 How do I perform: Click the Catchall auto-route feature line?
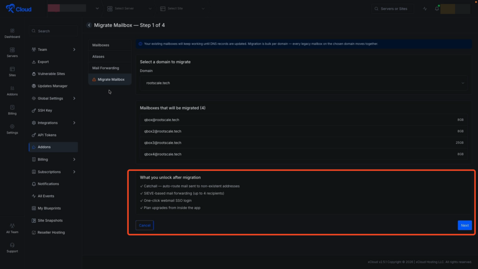(x=190, y=186)
